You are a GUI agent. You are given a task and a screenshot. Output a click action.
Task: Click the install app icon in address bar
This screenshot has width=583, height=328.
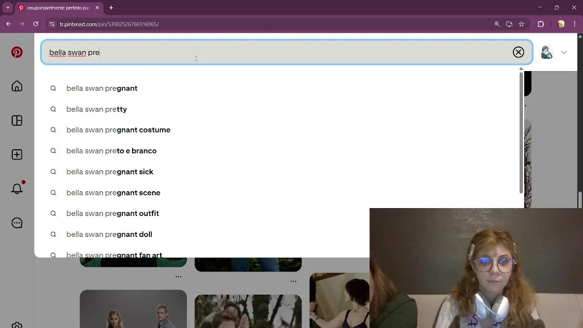[x=509, y=24]
